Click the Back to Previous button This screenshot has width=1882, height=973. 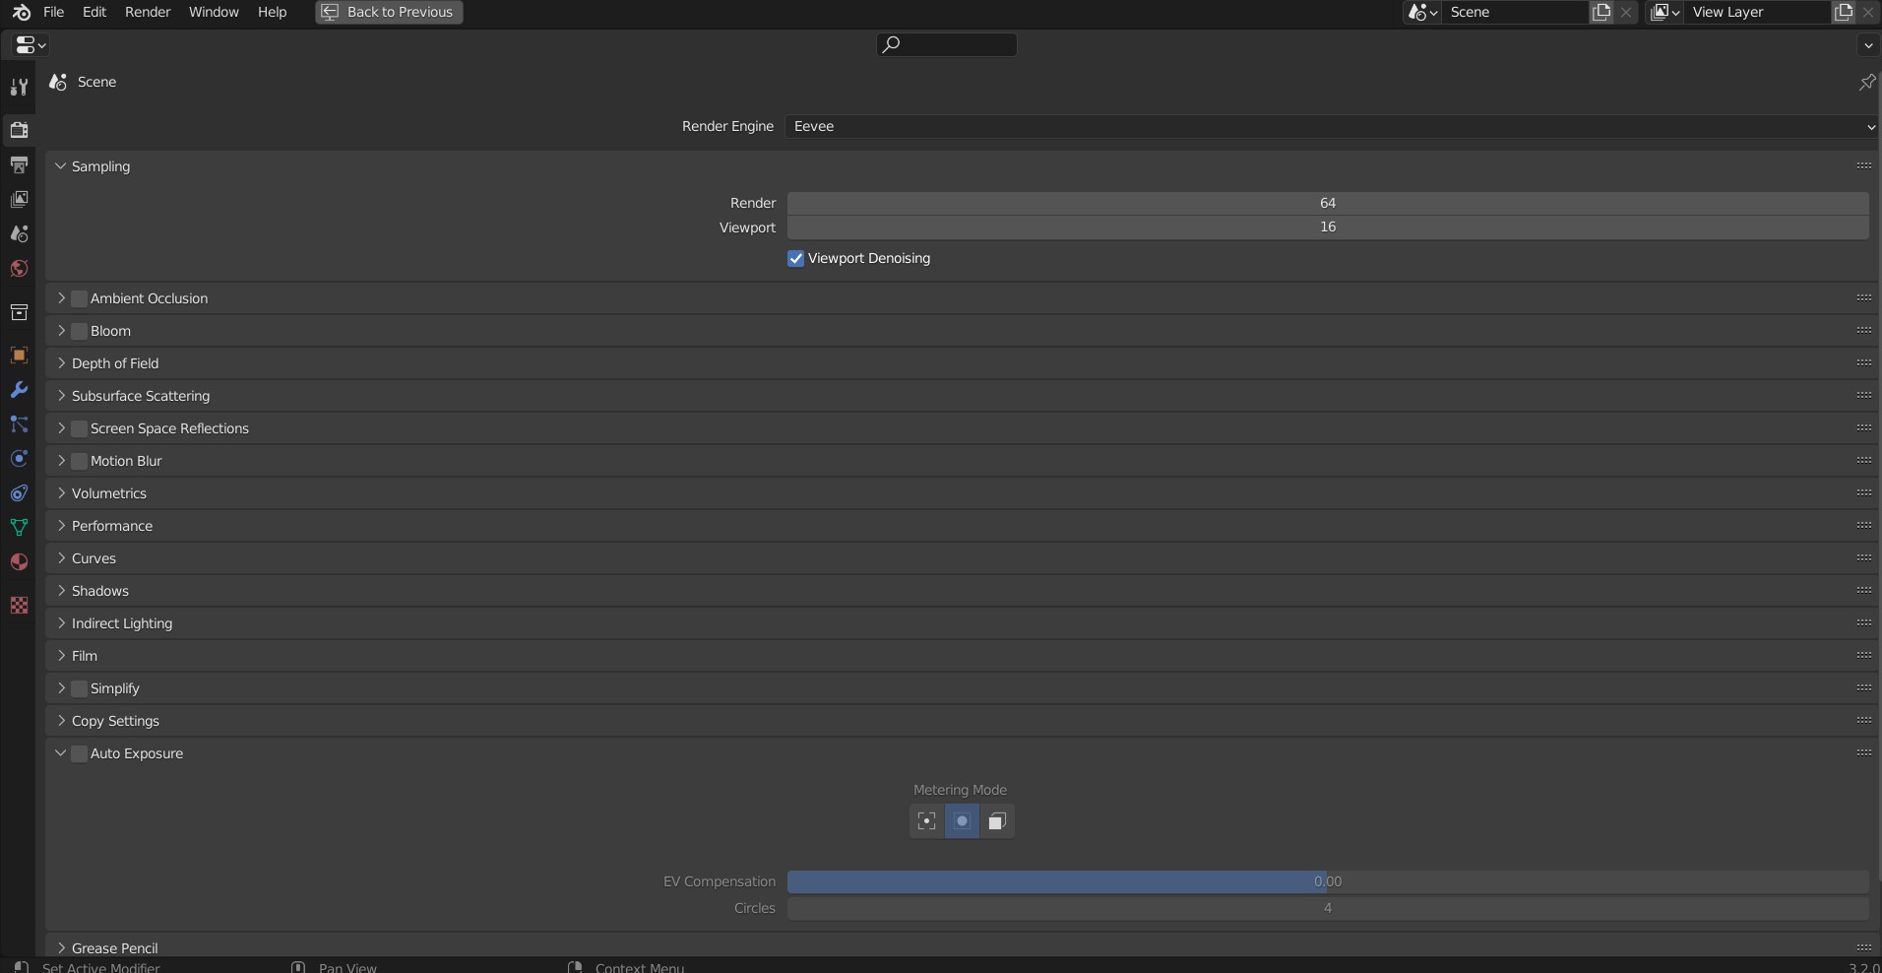(x=389, y=12)
